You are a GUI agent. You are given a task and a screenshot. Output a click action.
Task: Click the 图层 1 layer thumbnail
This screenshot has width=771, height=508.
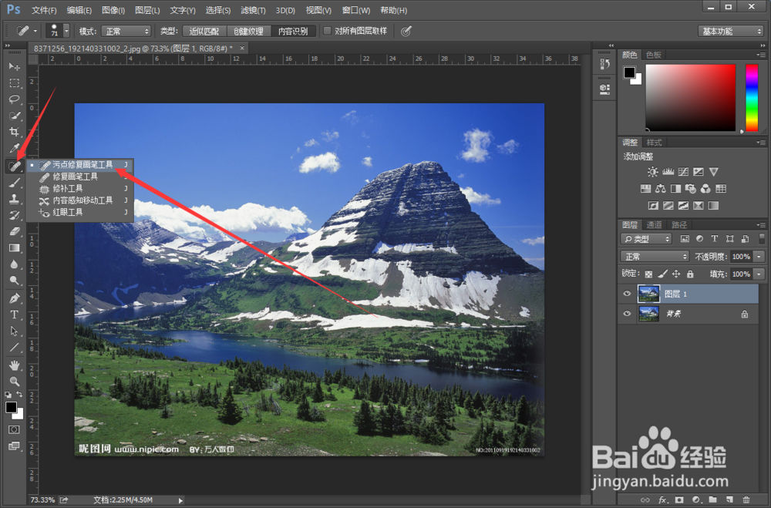point(648,294)
